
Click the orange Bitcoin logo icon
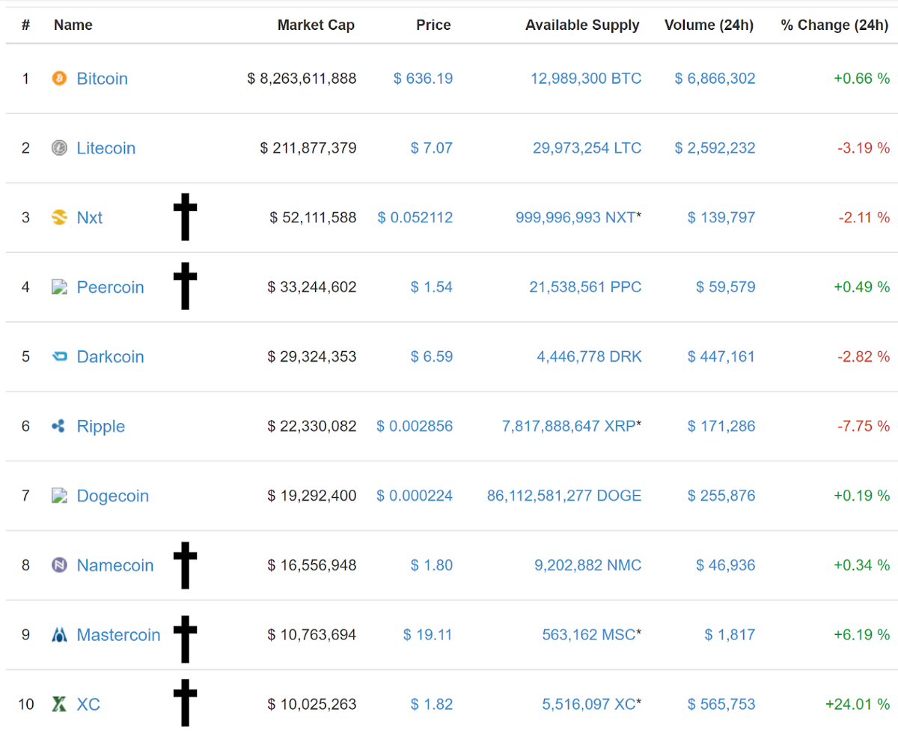click(x=59, y=79)
